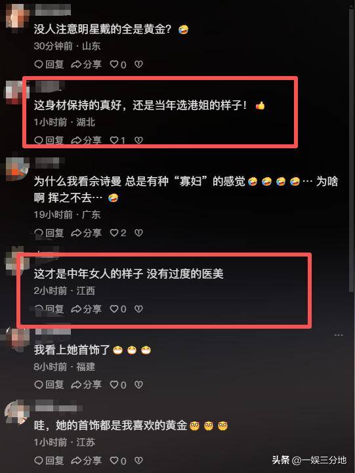Click the vertical scrollbar on right edge
The height and width of the screenshot is (473, 355).
pos(351,151)
